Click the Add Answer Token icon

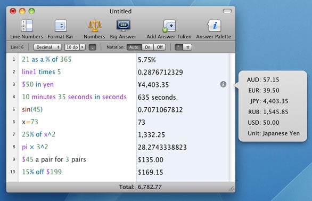[x=169, y=26]
